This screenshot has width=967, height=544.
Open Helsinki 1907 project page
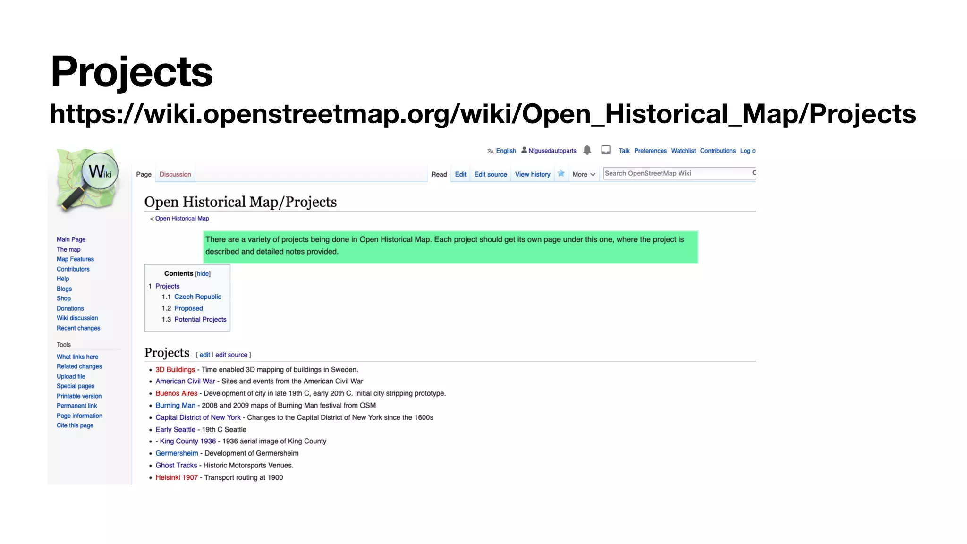(x=177, y=477)
